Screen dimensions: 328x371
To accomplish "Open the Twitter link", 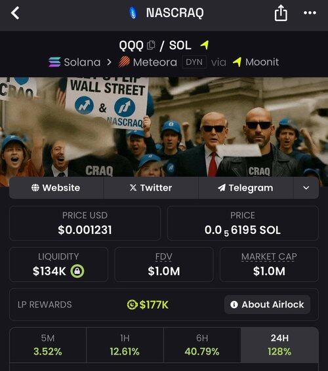I will pyautogui.click(x=151, y=188).
